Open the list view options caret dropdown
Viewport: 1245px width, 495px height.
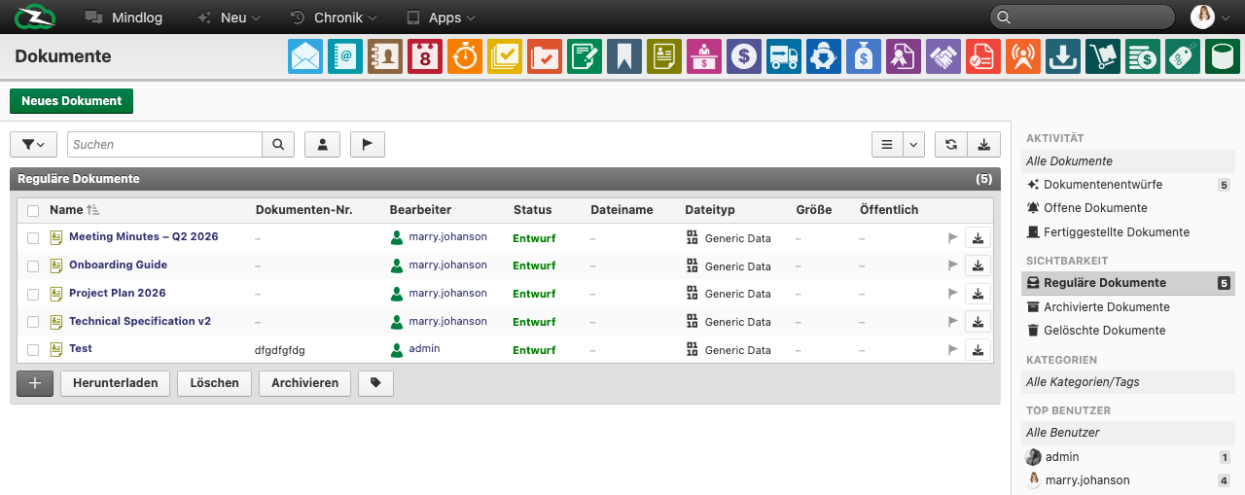(x=913, y=144)
